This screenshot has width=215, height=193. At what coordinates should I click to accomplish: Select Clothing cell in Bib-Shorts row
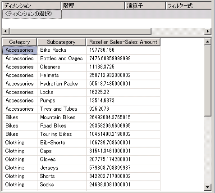(x=20, y=143)
